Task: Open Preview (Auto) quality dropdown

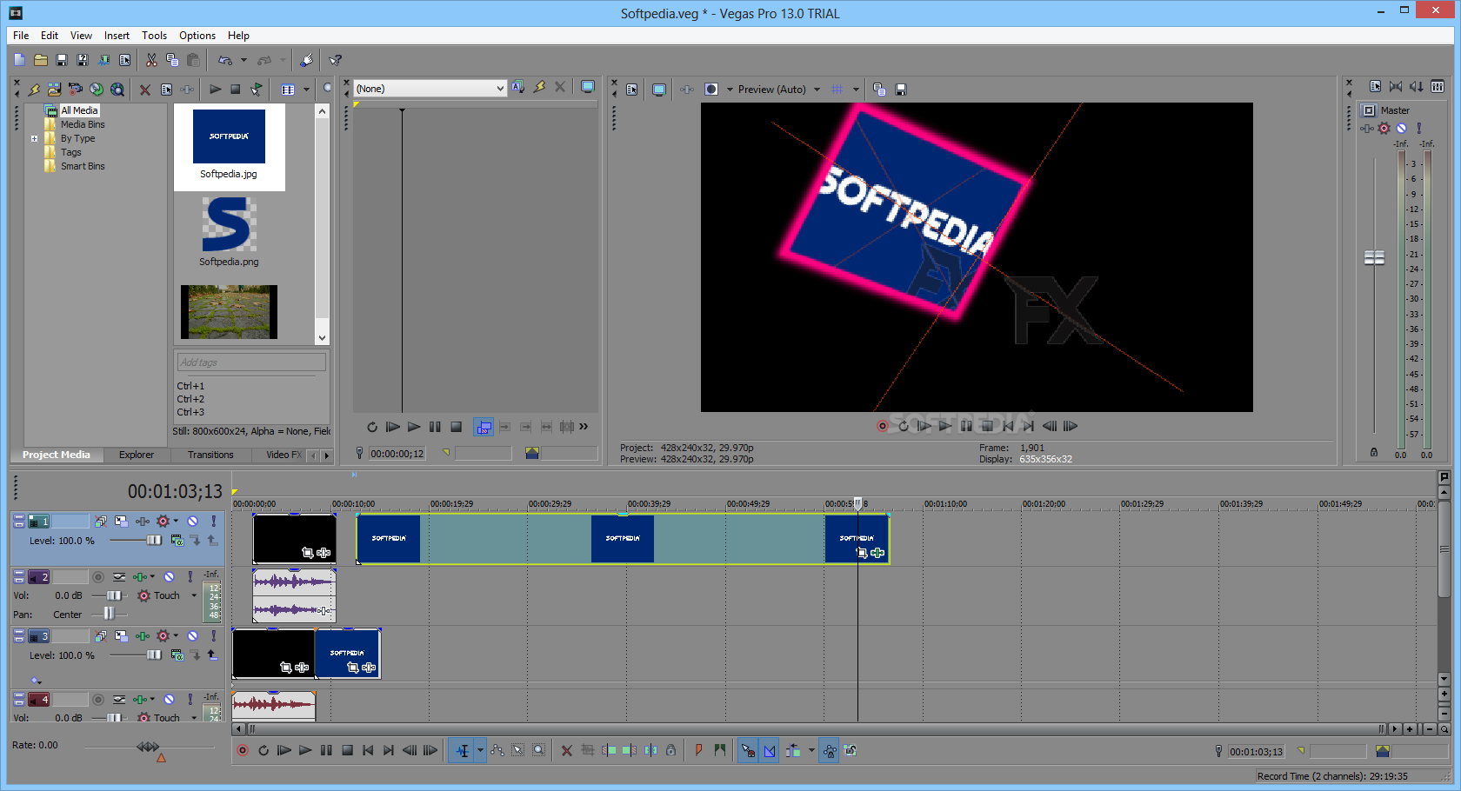Action: (817, 90)
